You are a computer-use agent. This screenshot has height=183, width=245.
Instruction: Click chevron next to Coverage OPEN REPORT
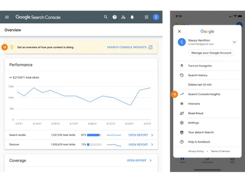(x=150, y=161)
